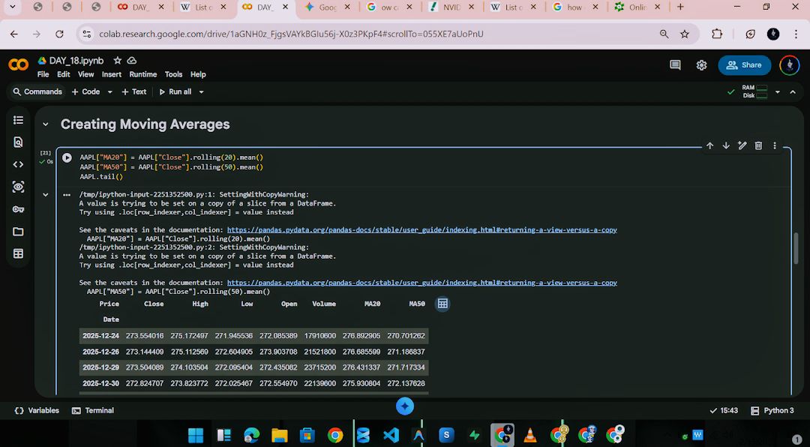The width and height of the screenshot is (810, 447).
Task: Run the MA20/MA50 code cell
Action: 67,157
